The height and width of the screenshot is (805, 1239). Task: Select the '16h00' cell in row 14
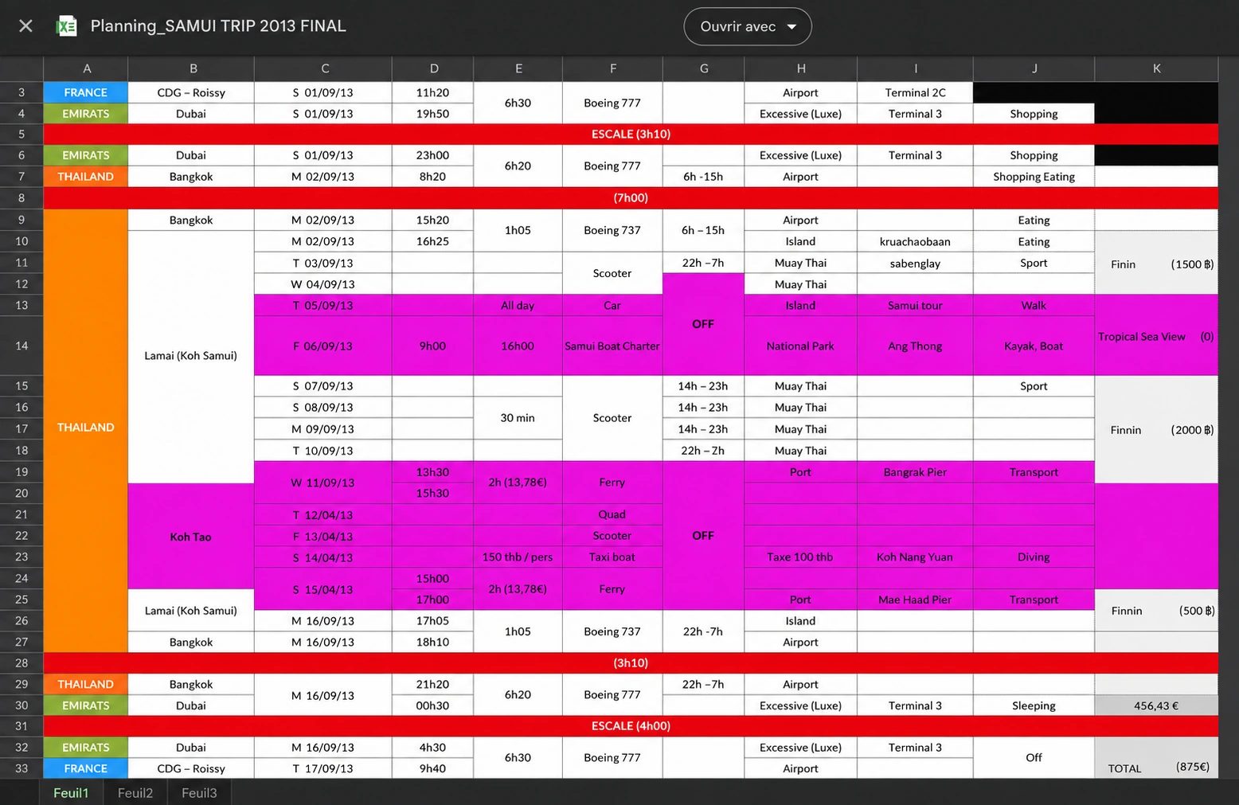(x=518, y=346)
